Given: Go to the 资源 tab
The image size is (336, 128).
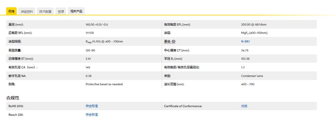Looking at the screenshot, I should click(x=61, y=12).
